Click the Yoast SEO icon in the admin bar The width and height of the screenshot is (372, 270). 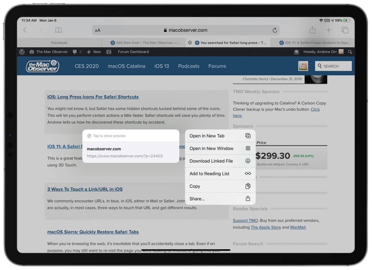[x=109, y=52]
